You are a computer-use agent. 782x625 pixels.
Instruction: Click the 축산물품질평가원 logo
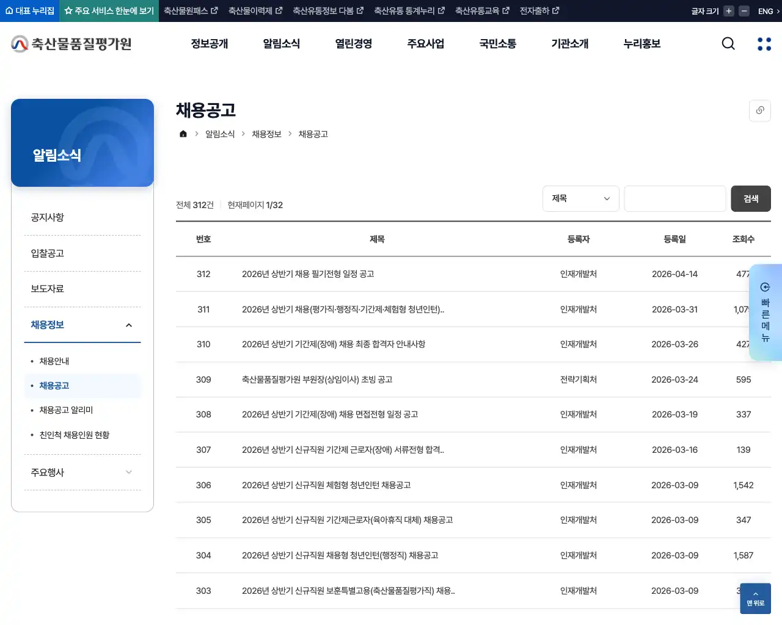70,43
